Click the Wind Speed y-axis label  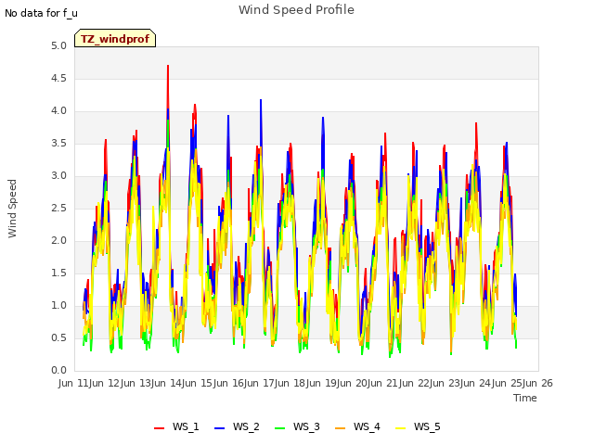[12, 209]
